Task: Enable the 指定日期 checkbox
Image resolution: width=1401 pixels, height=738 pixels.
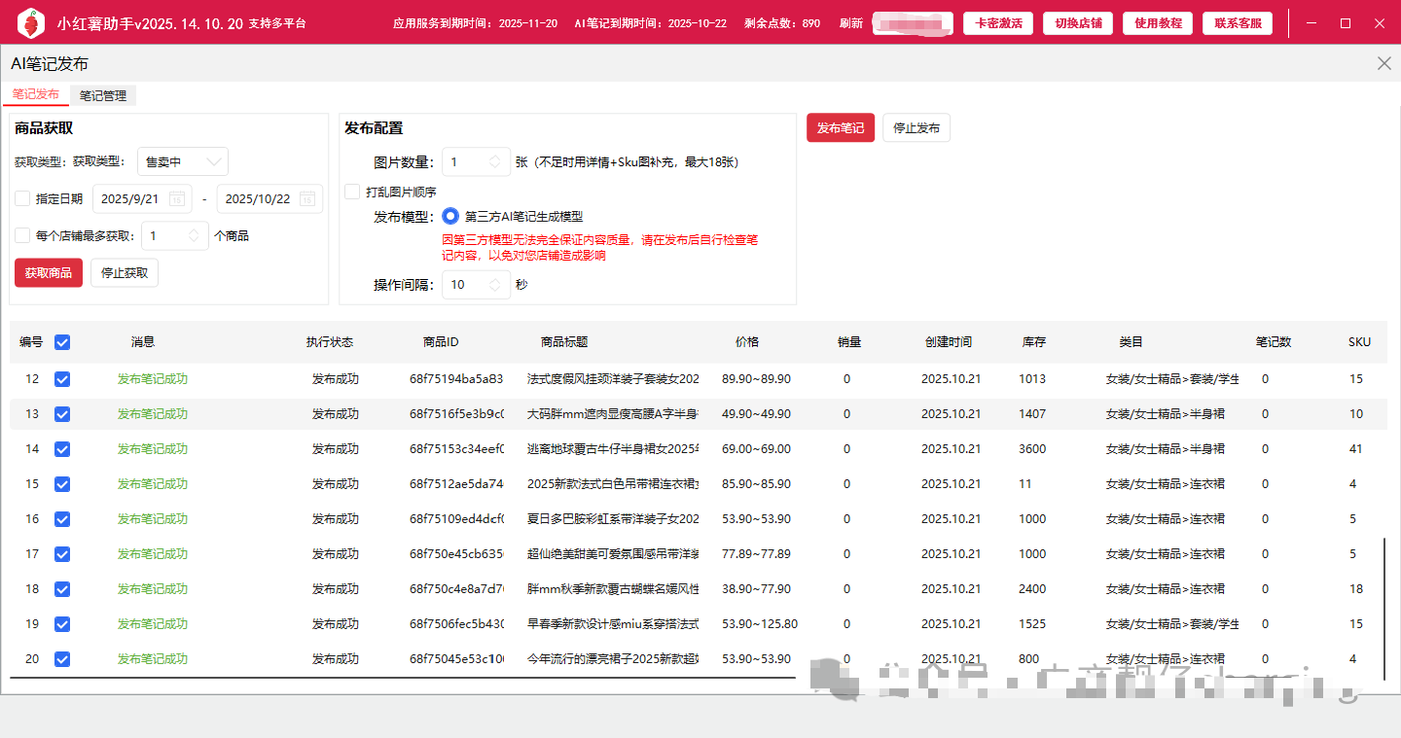Action: click(x=22, y=199)
